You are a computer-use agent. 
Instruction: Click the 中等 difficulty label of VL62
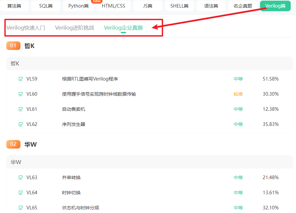tap(238, 124)
